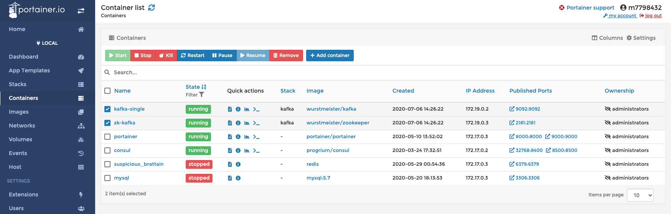Uncheck the kafka-single container checkbox
Screen dimensions: 671x214
pyautogui.click(x=107, y=109)
